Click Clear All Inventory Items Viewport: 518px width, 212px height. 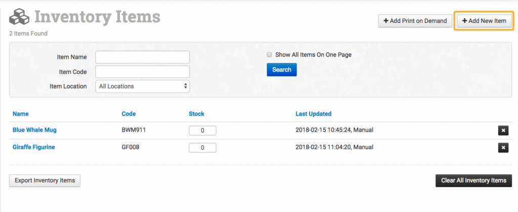click(473, 181)
